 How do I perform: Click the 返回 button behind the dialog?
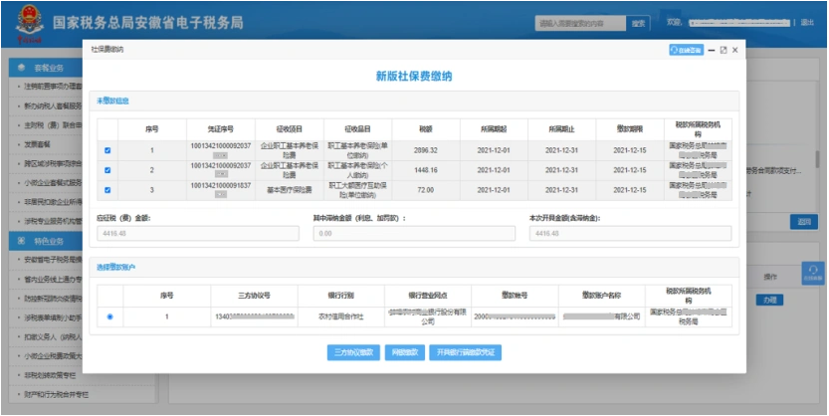click(804, 222)
